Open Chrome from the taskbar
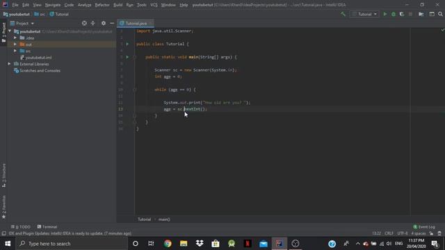The image size is (445, 250). (168, 244)
